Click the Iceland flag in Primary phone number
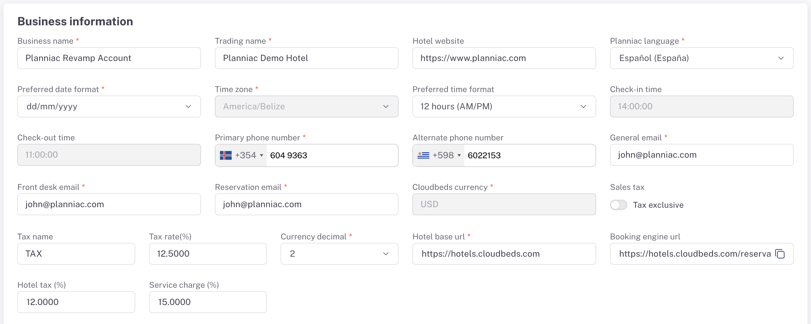The height and width of the screenshot is (324, 811). point(226,155)
